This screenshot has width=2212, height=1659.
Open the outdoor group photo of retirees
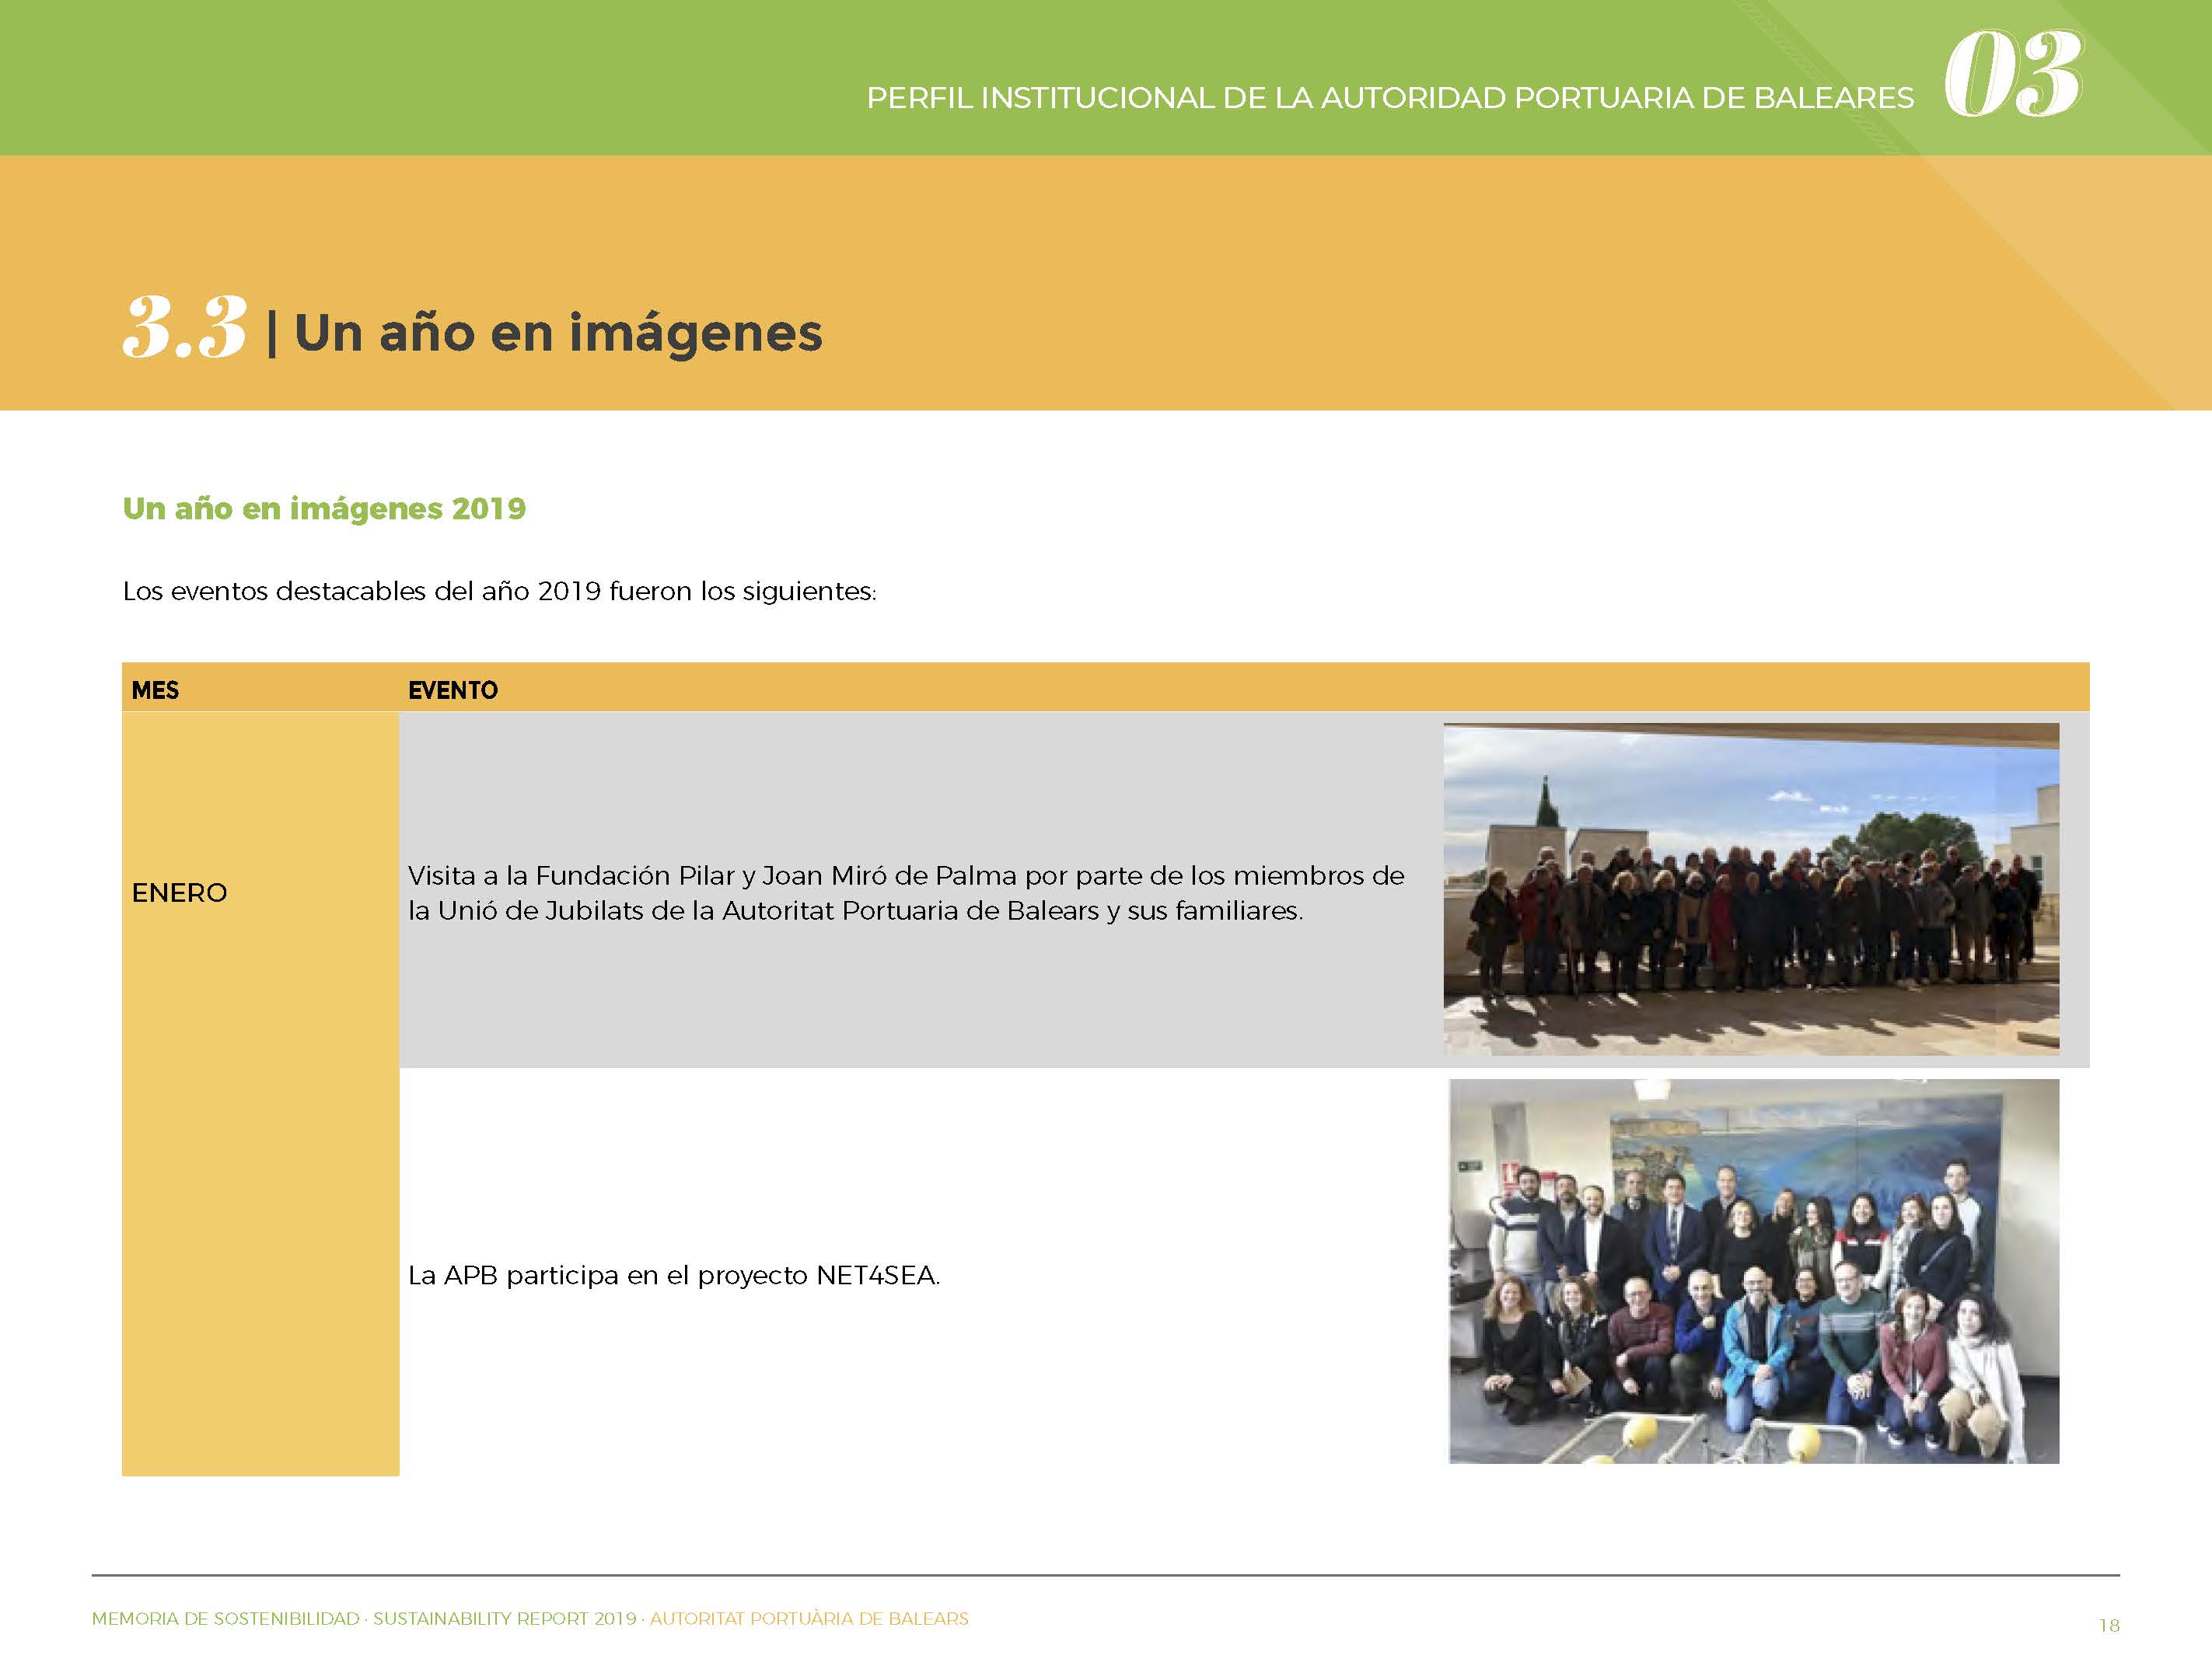click(1751, 889)
